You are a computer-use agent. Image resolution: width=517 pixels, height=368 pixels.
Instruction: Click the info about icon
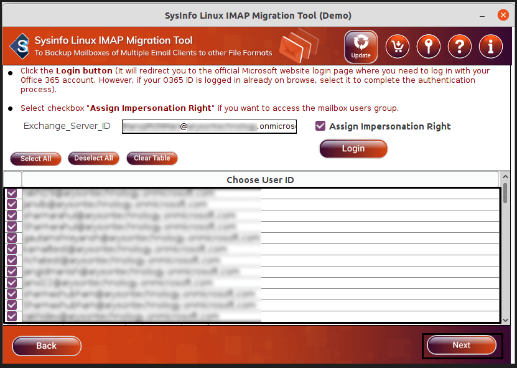491,47
